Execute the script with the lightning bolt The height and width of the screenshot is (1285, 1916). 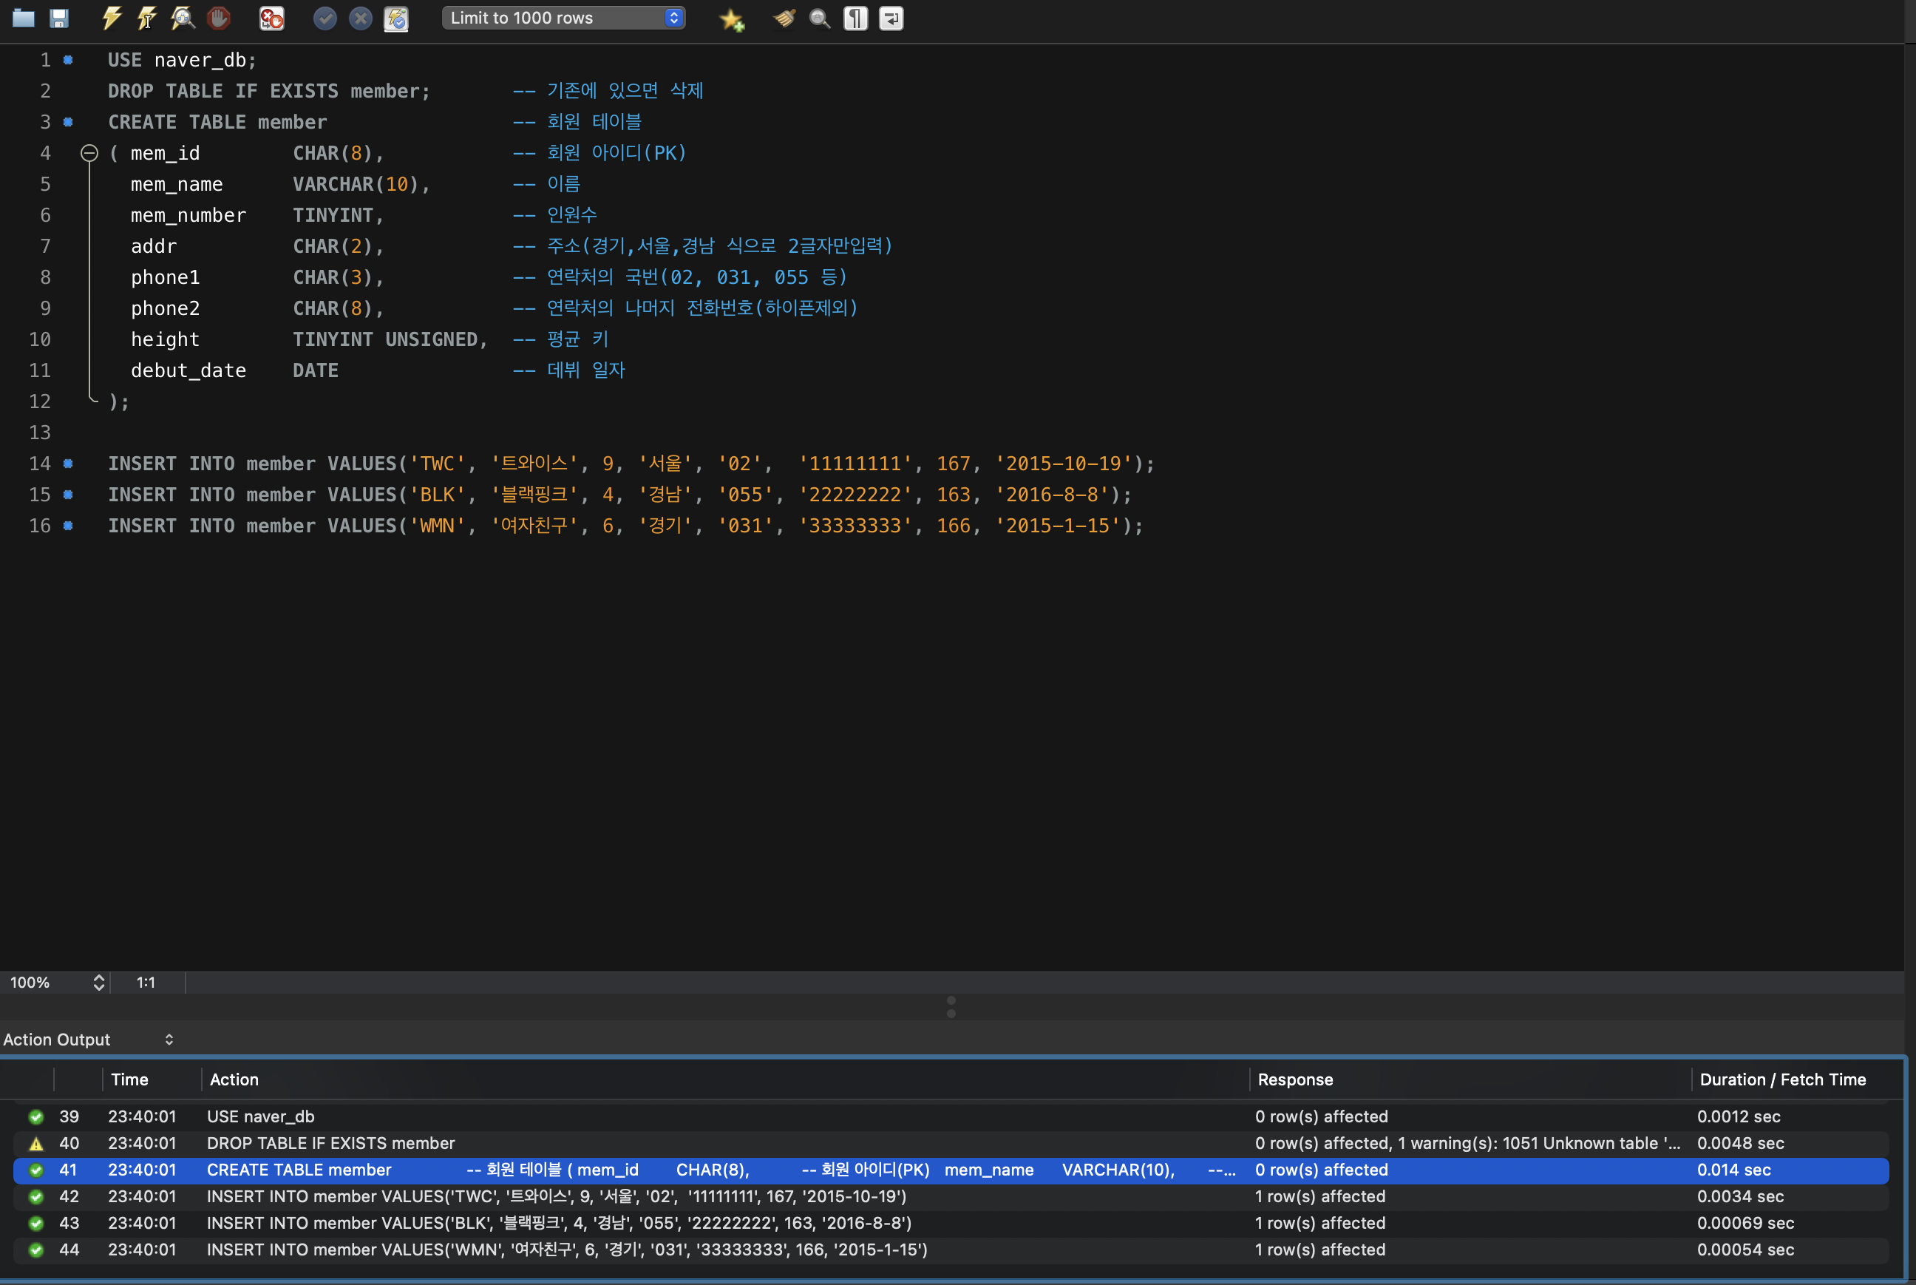coord(112,18)
